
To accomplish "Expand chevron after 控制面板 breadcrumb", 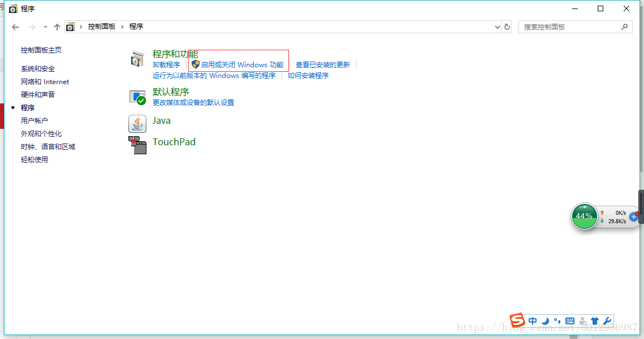I will tap(122, 27).
